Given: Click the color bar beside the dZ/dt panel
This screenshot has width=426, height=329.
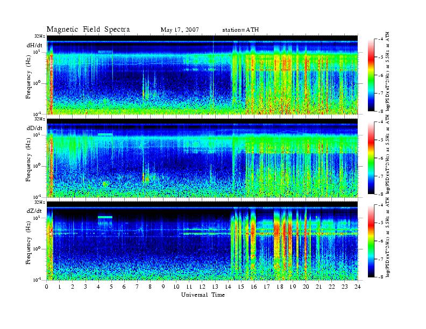Looking at the screenshot, I should pyautogui.click(x=371, y=241).
